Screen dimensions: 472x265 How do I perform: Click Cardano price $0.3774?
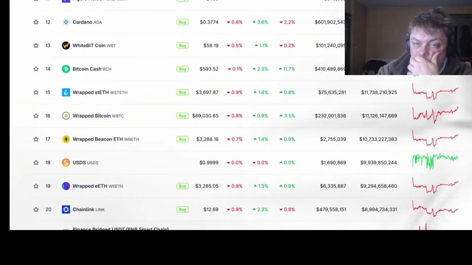(209, 22)
